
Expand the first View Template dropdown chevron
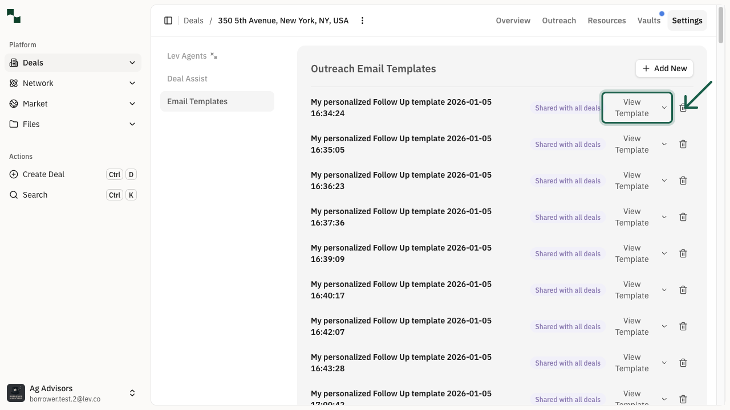664,107
